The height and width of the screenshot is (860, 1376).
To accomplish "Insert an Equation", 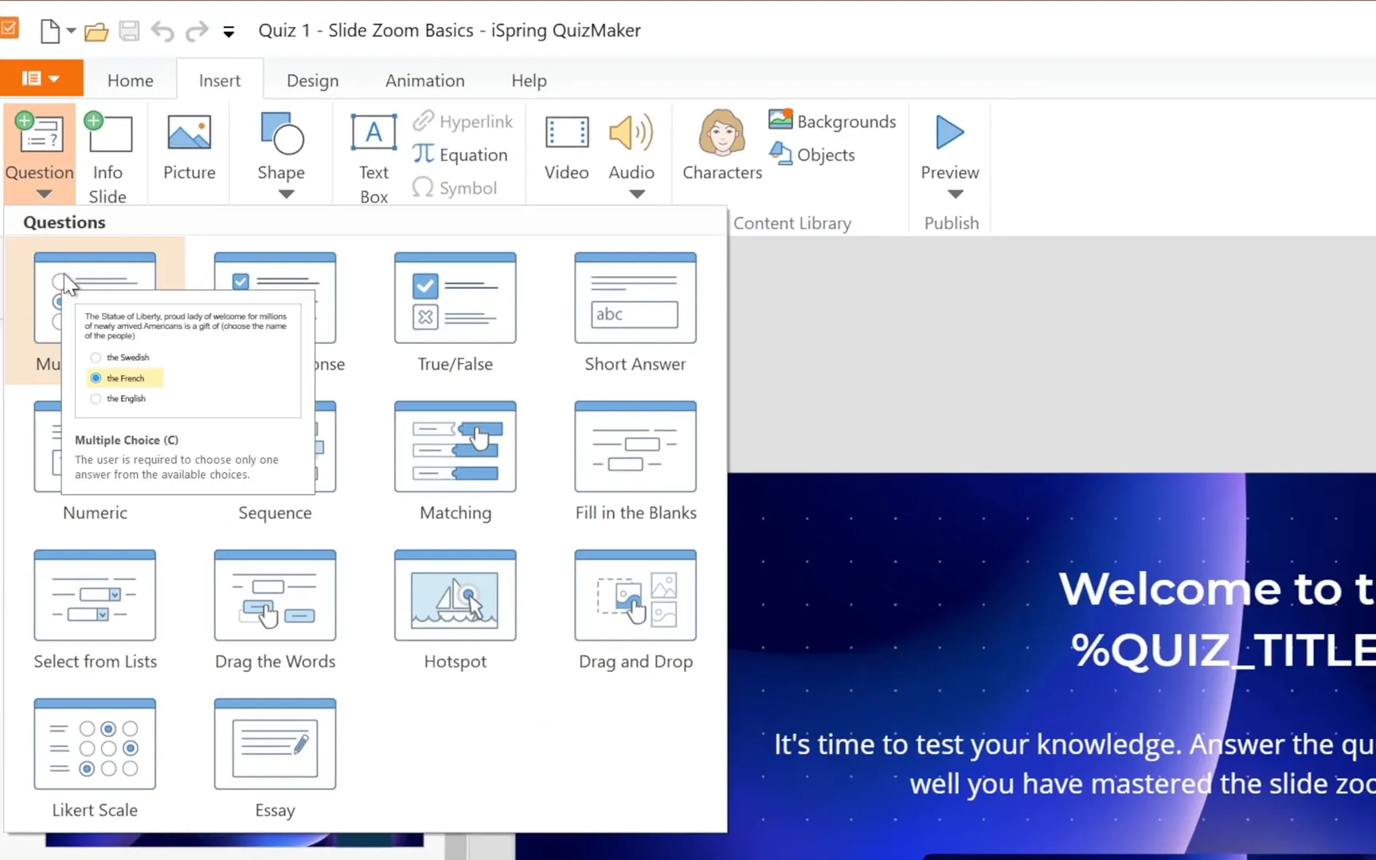I will 459,154.
